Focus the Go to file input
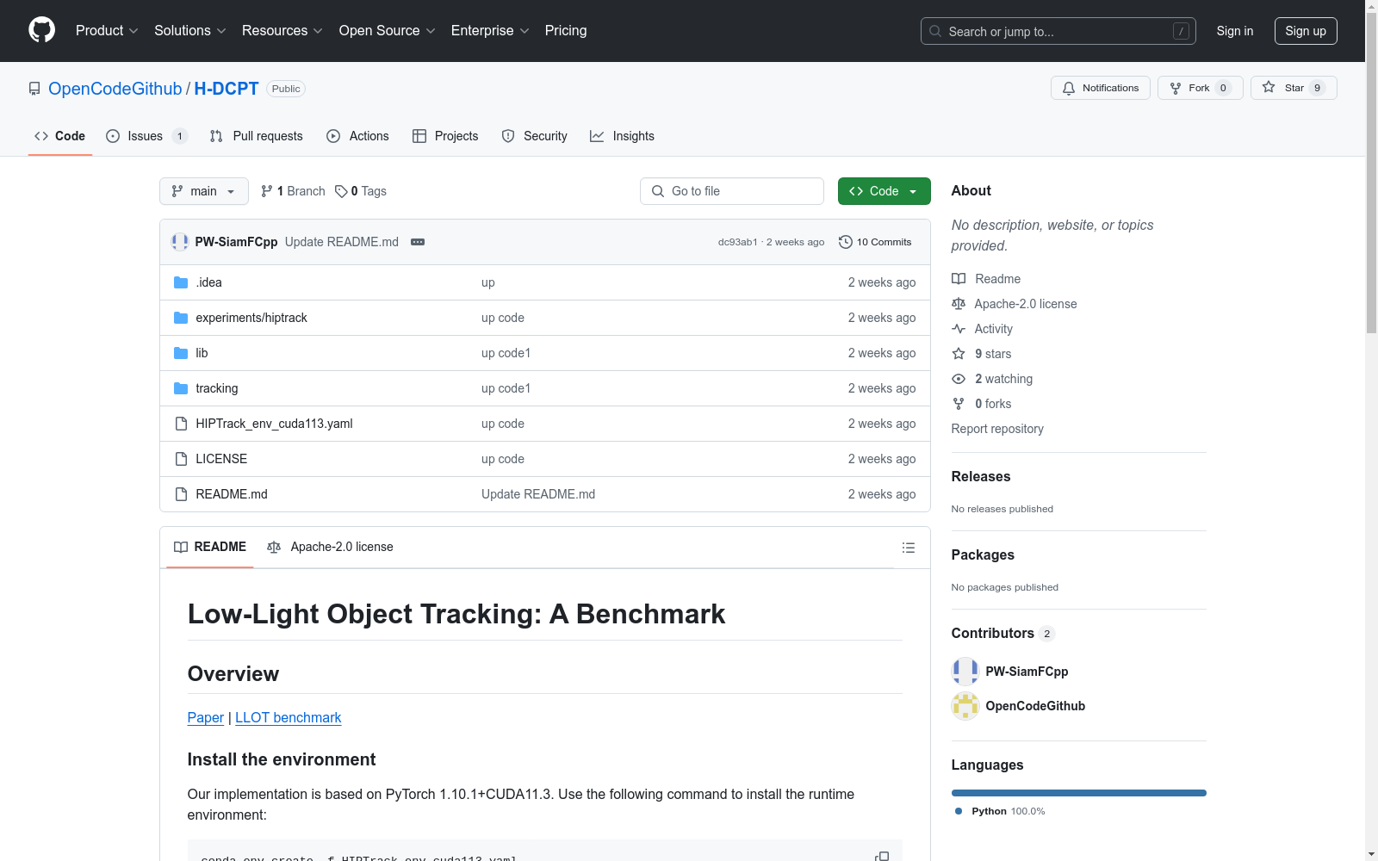 tap(732, 191)
